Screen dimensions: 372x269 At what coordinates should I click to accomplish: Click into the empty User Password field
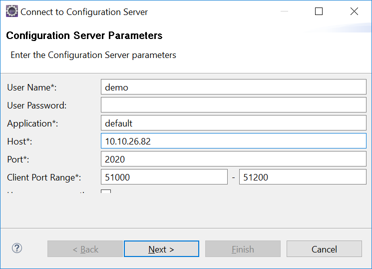233,105
